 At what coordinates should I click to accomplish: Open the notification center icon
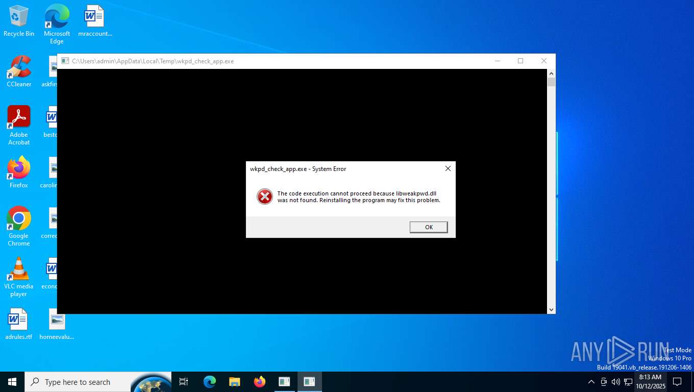point(677,382)
